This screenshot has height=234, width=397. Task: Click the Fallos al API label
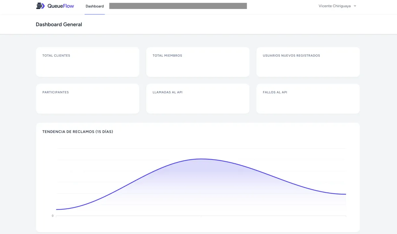(x=275, y=92)
